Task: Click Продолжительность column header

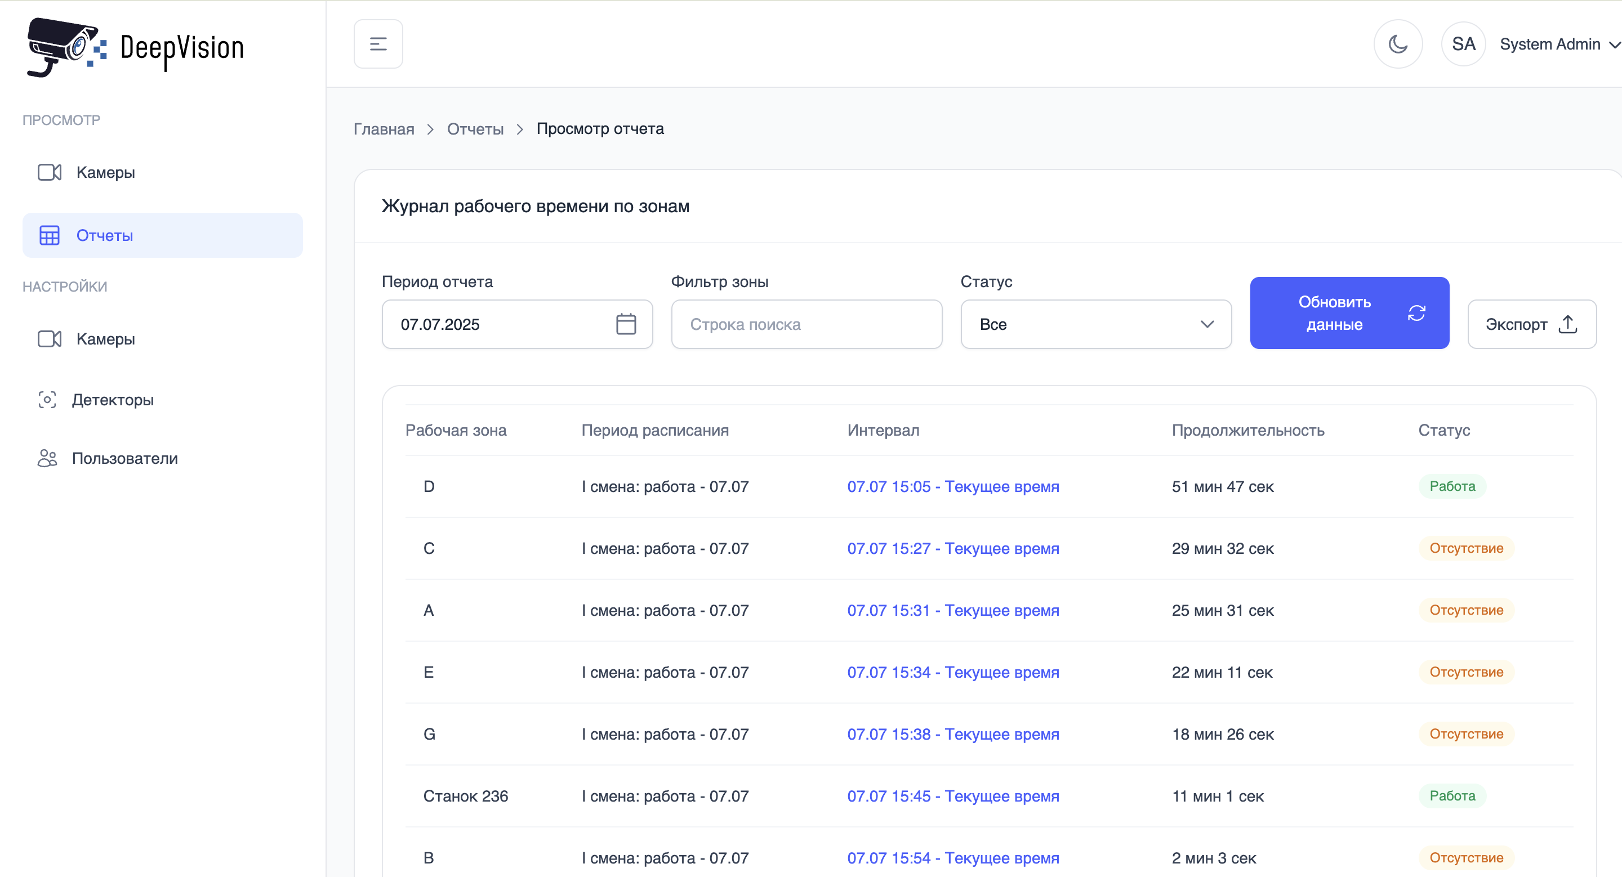Action: point(1247,430)
